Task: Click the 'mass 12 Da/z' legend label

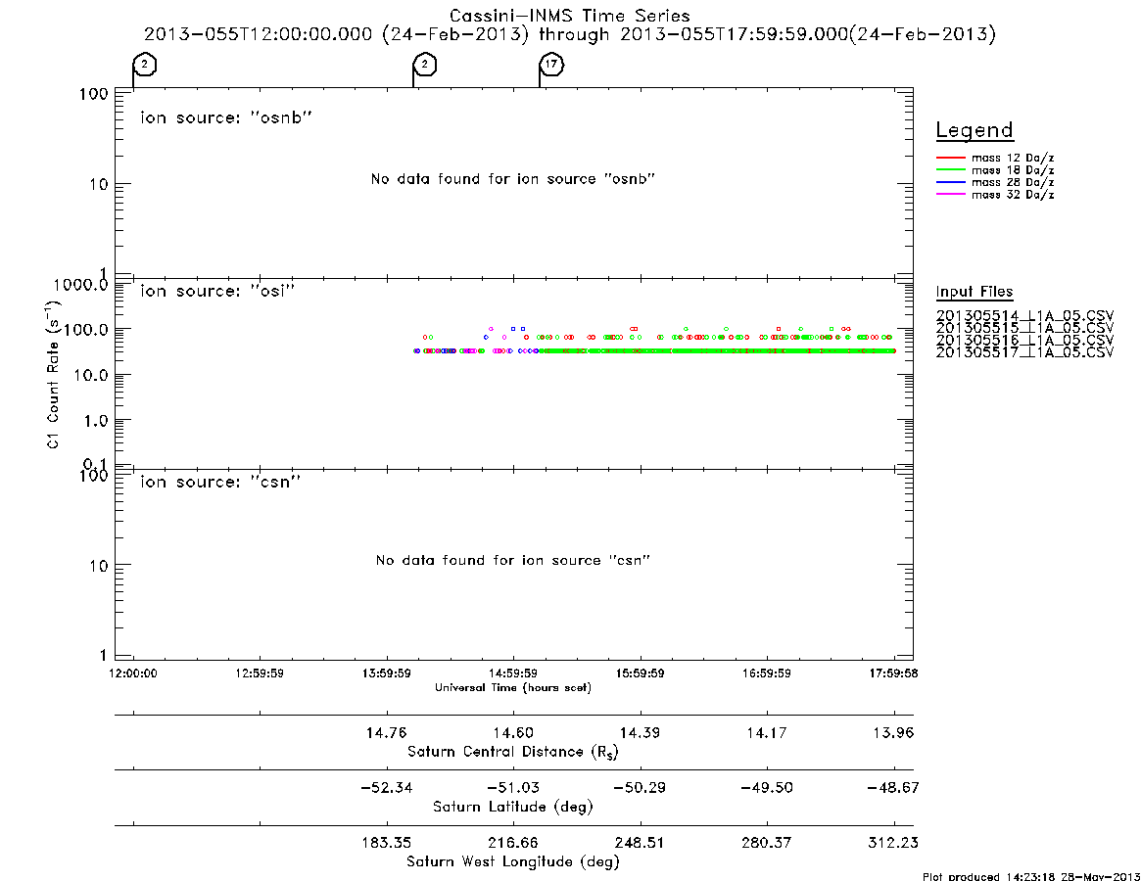Action: click(1013, 158)
